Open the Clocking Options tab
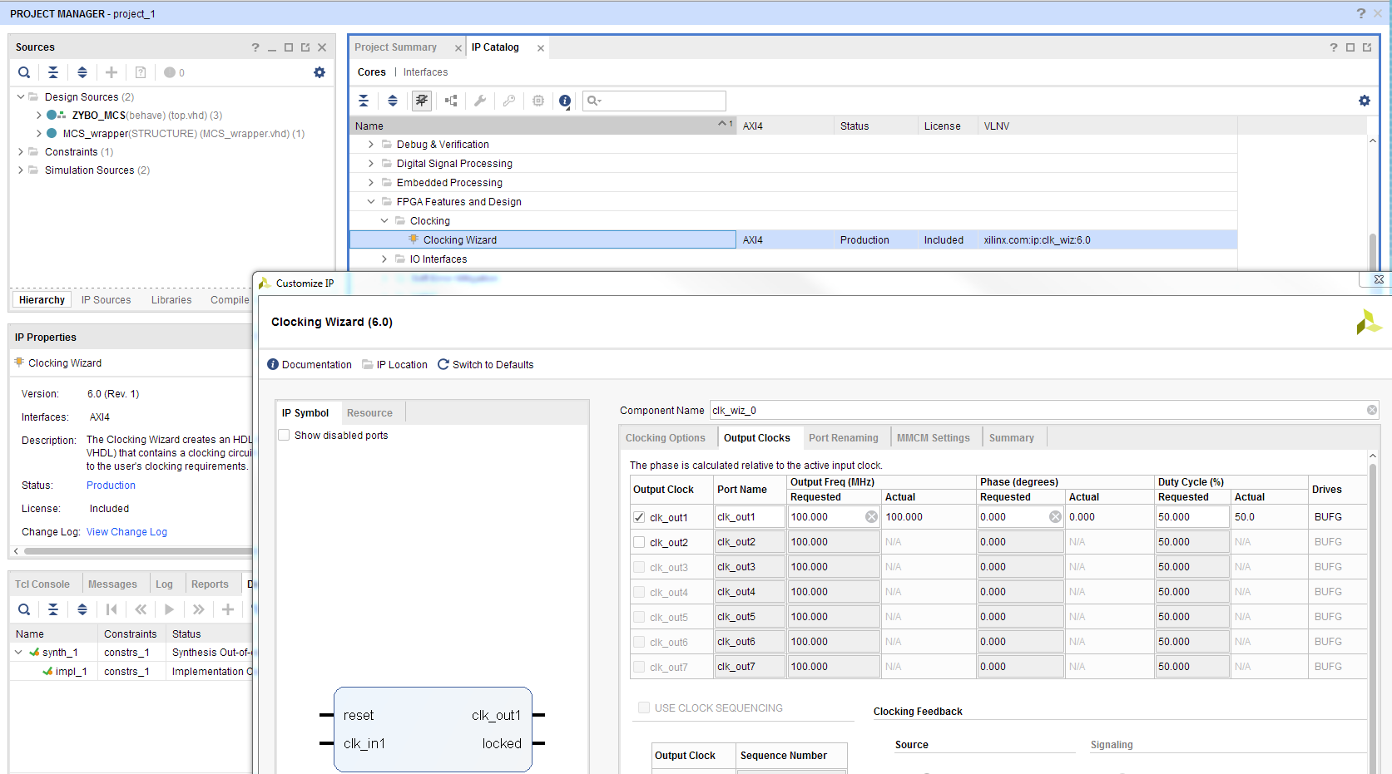Screen dimensions: 1392x774 [x=665, y=437]
